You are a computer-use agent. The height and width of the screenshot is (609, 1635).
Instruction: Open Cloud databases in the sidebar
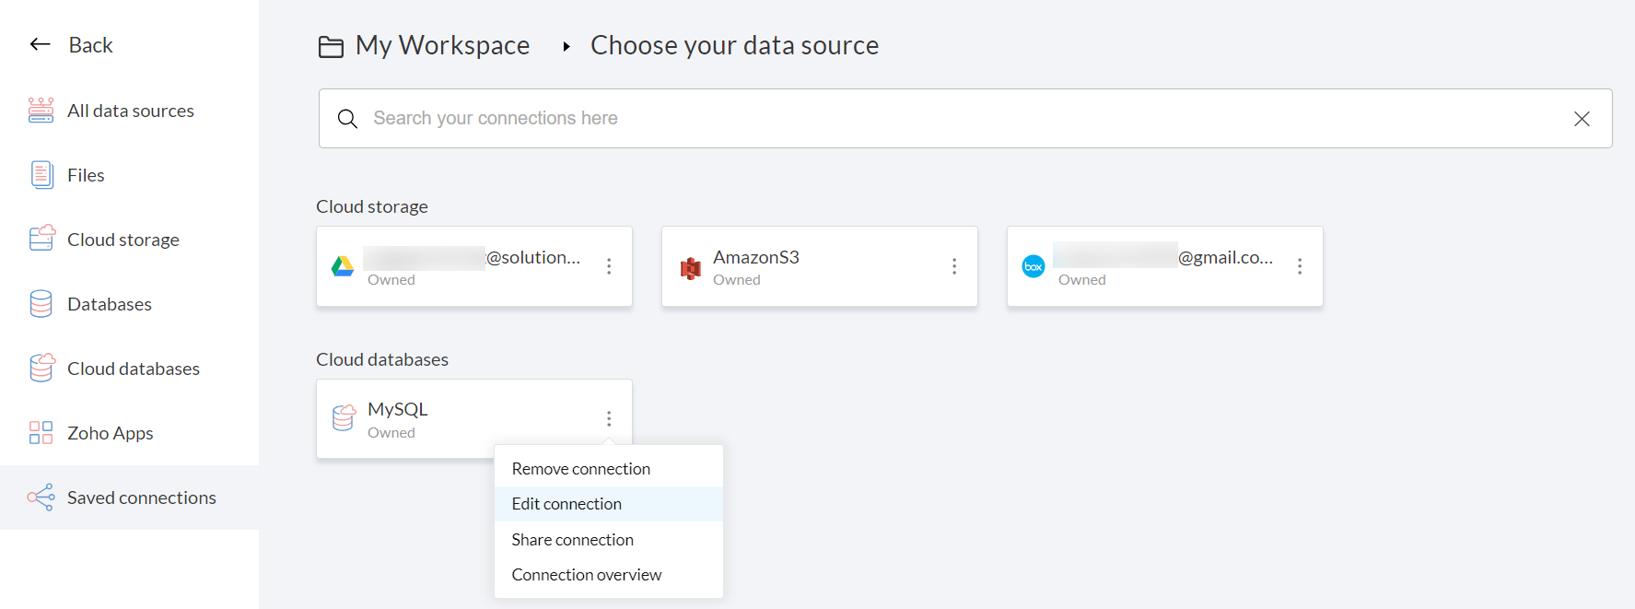133,369
